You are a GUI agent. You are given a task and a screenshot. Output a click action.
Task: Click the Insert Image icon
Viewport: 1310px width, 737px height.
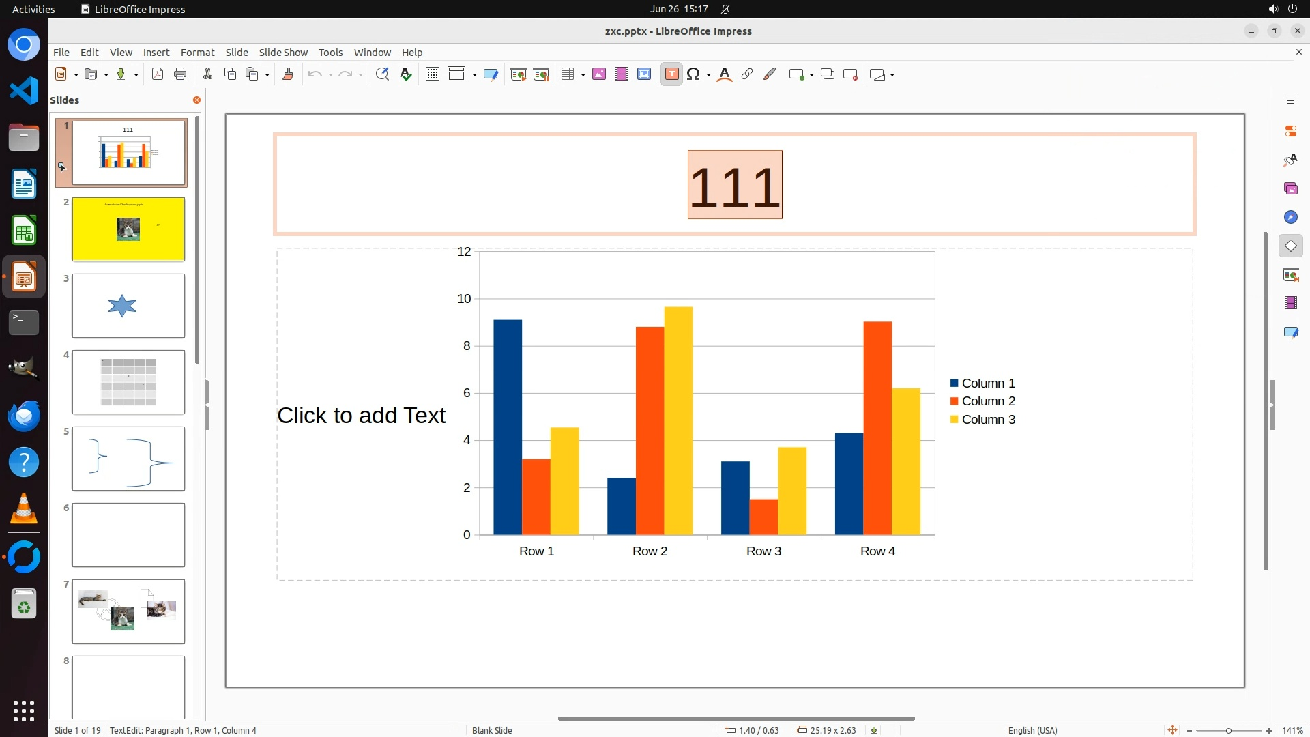click(x=599, y=74)
